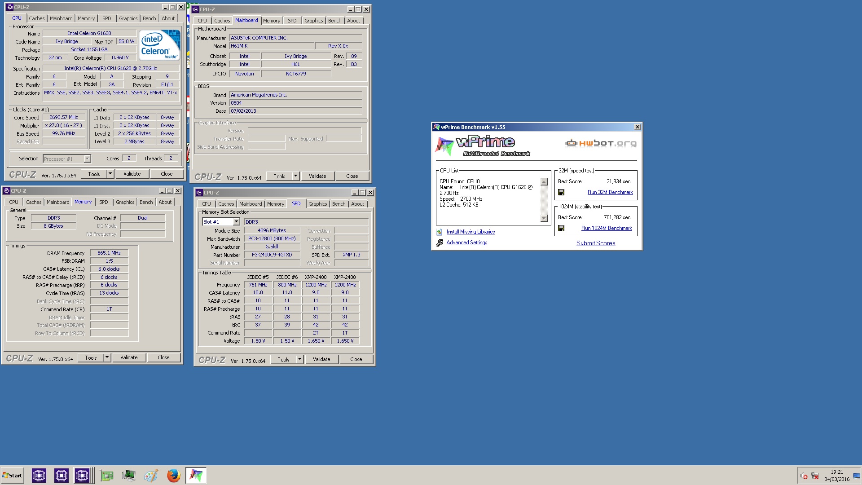The height and width of the screenshot is (485, 862).
Task: Click Tools button in the Mainboard window
Action: point(279,176)
